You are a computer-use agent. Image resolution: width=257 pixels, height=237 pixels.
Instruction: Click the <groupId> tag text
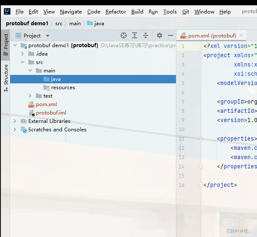pyautogui.click(x=232, y=102)
